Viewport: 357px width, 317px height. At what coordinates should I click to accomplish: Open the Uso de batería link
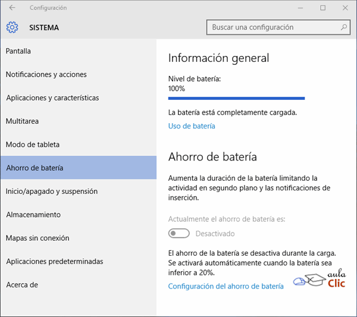pyautogui.click(x=192, y=126)
